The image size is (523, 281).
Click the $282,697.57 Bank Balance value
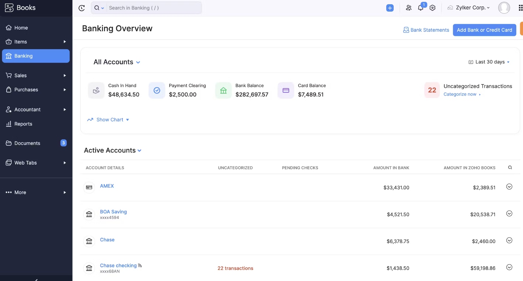252,94
